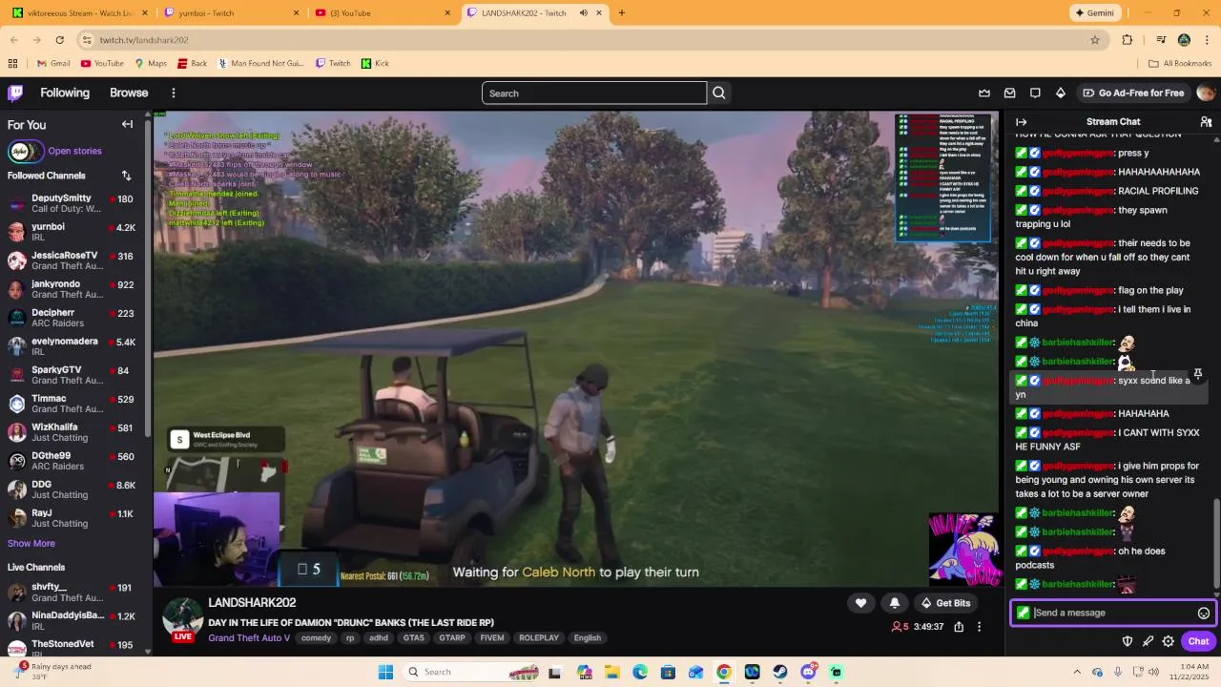Open the user avatar menu

click(x=1206, y=93)
